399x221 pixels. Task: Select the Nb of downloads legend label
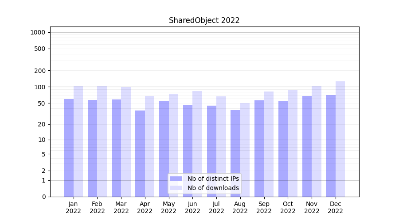[213, 188]
